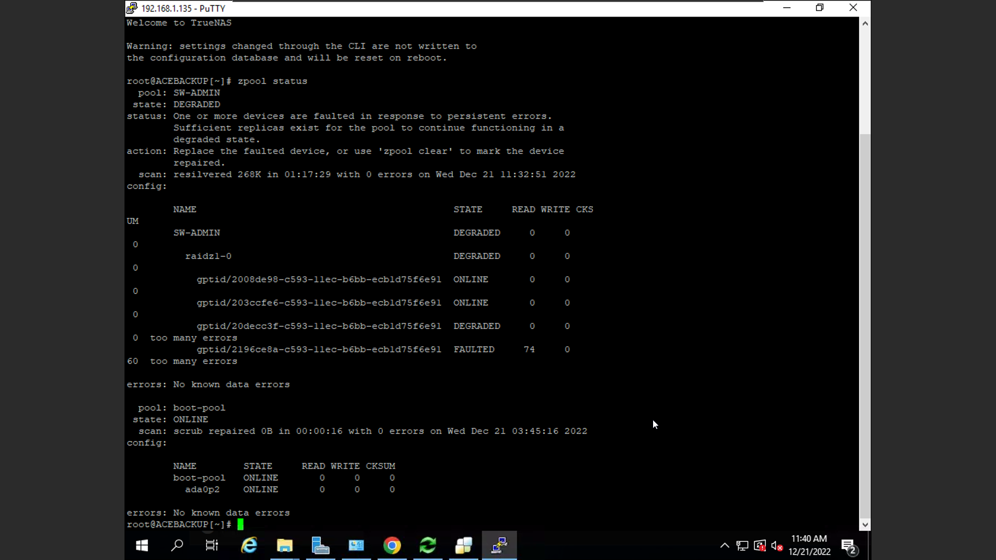The image size is (996, 560).
Task: Click the gptid/203ccfe6 device line
Action: tap(319, 303)
